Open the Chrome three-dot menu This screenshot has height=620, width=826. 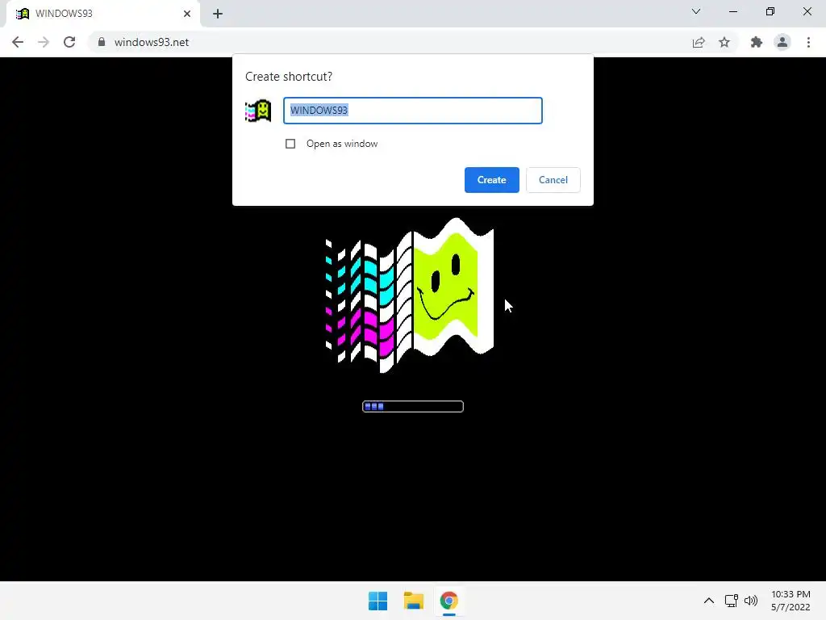(x=808, y=42)
